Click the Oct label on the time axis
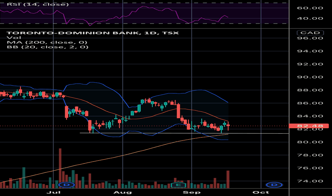This screenshot has width=332, height=196. (x=261, y=192)
